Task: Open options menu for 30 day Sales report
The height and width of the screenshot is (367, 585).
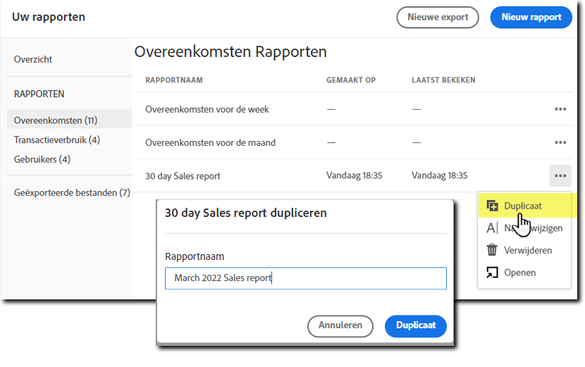Action: (560, 175)
